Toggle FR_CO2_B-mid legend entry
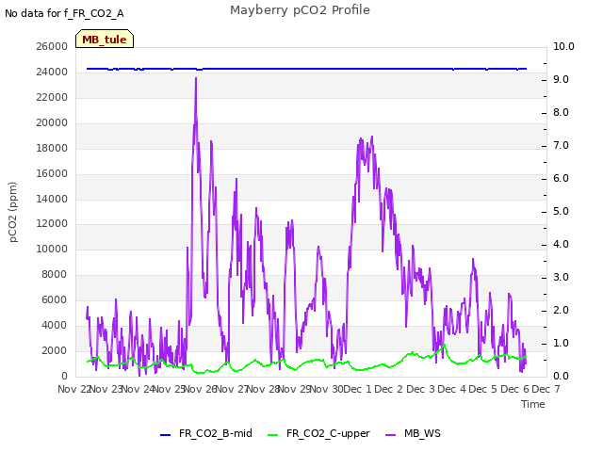This screenshot has height=452, width=603. coord(206,433)
